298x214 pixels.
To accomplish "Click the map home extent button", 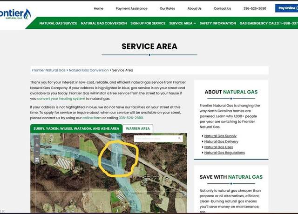I will (x=37, y=145).
